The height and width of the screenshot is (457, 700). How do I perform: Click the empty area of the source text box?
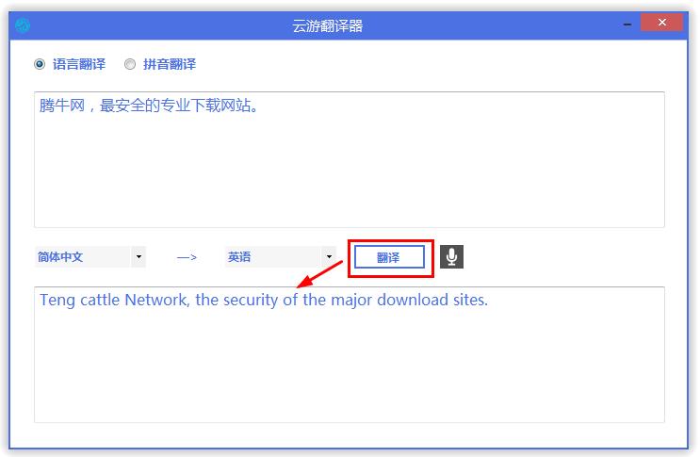coord(350,178)
